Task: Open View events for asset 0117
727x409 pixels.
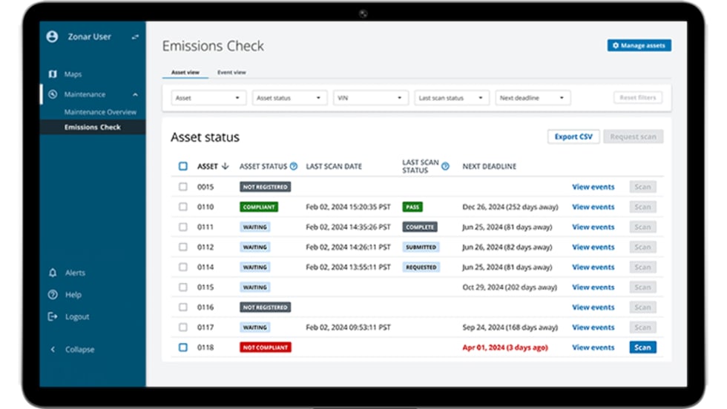Action: click(593, 327)
